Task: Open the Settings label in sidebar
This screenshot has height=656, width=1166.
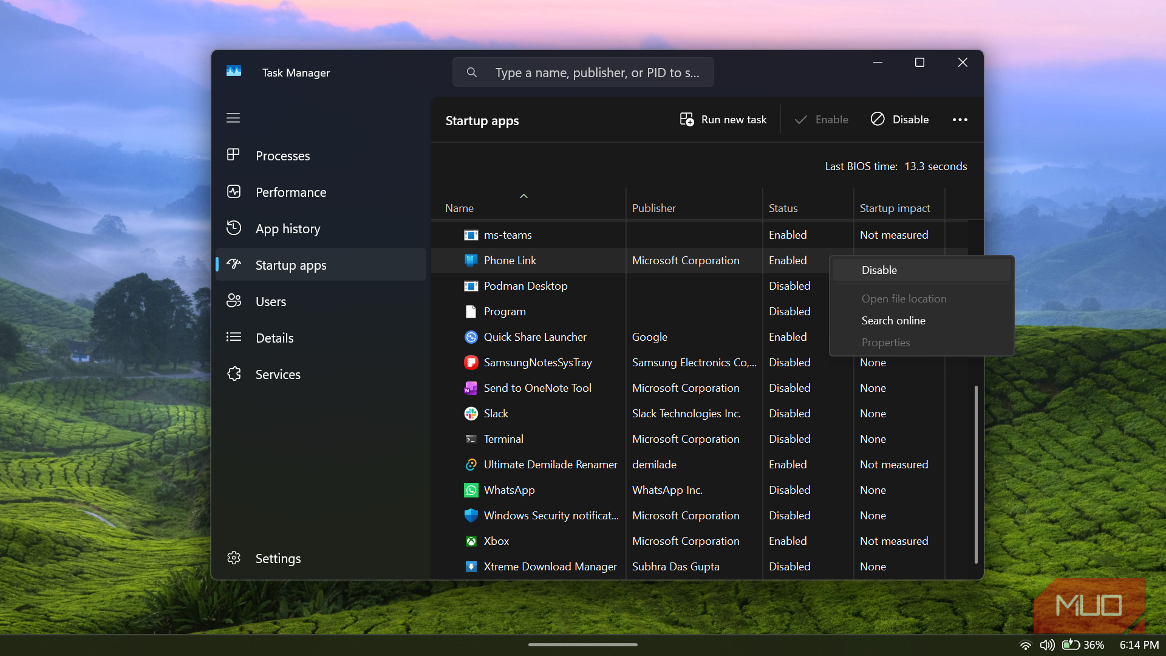Action: click(x=278, y=558)
